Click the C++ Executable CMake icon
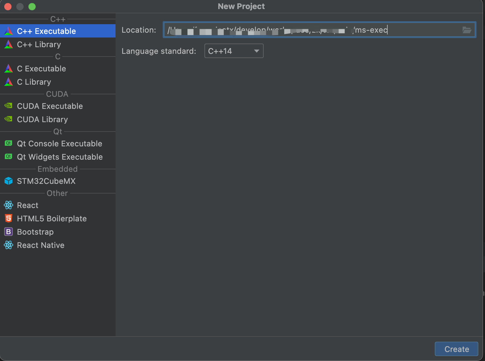The height and width of the screenshot is (361, 485). (x=8, y=31)
